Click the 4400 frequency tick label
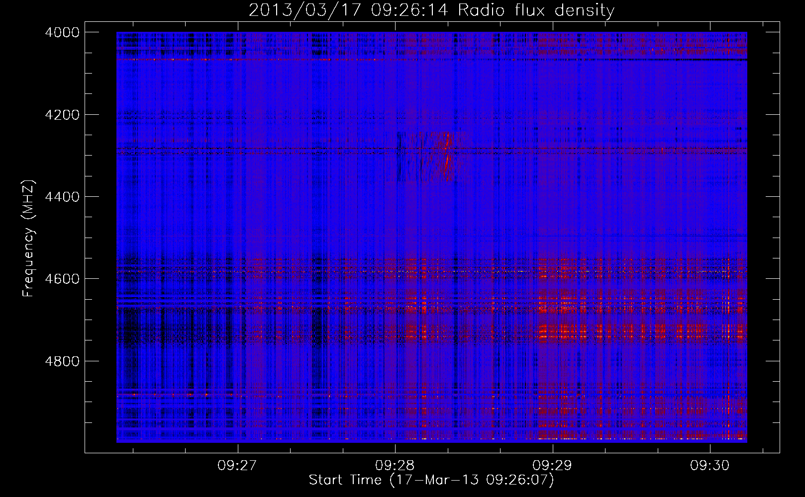This screenshot has height=497, width=805. (x=62, y=197)
